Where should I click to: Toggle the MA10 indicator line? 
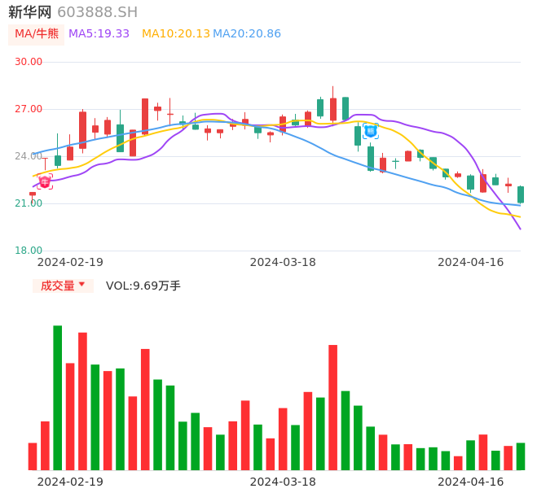point(175,33)
